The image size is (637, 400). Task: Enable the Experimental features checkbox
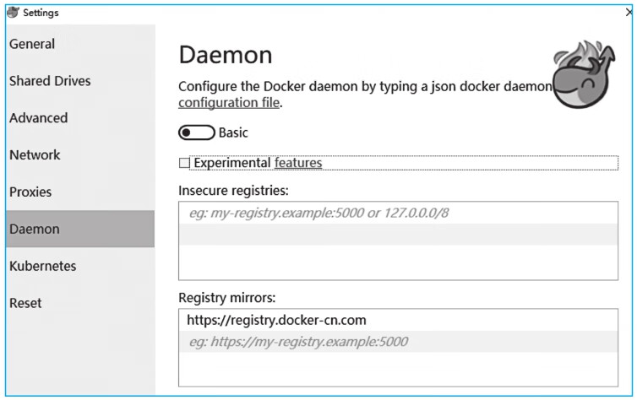184,163
